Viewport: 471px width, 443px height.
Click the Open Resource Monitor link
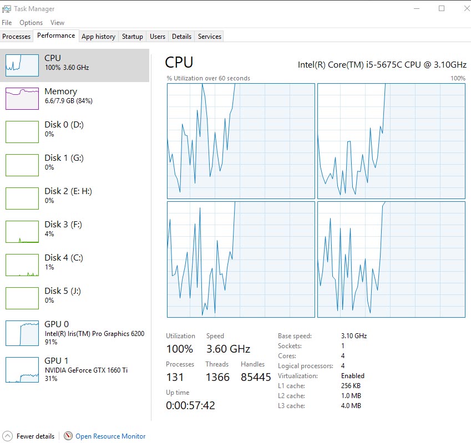pos(110,436)
